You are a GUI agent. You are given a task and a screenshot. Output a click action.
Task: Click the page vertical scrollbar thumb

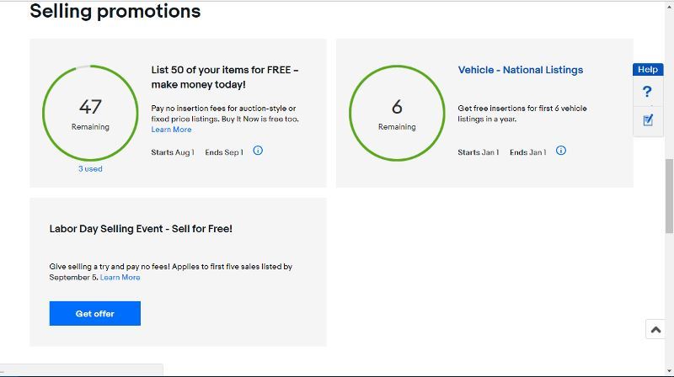pos(670,196)
